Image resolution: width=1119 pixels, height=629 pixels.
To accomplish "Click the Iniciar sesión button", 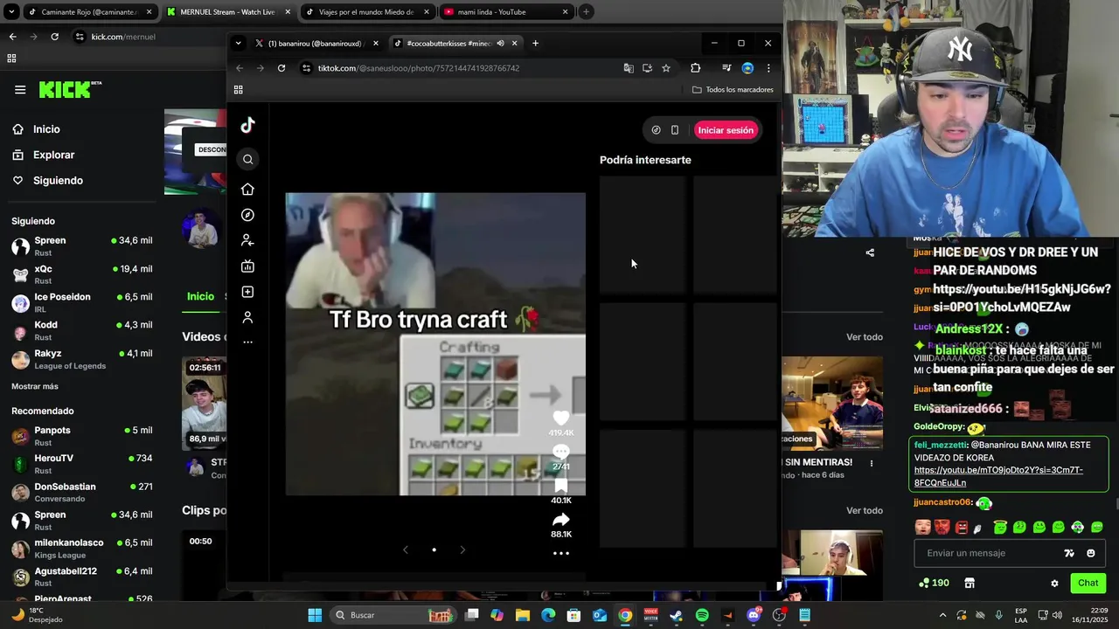I will pyautogui.click(x=726, y=130).
